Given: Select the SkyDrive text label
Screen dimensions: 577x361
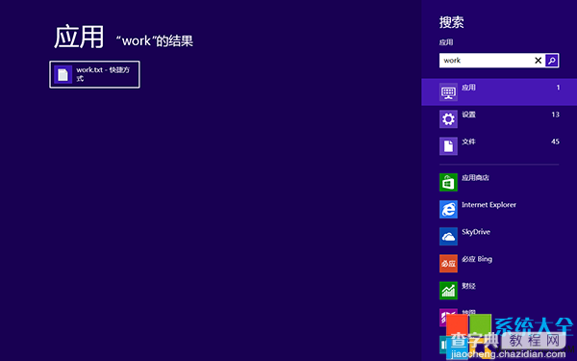Looking at the screenshot, I should pos(476,232).
